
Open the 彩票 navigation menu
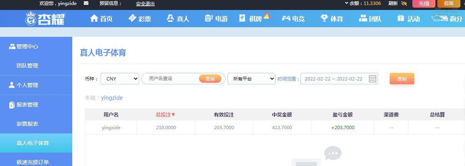139,18
